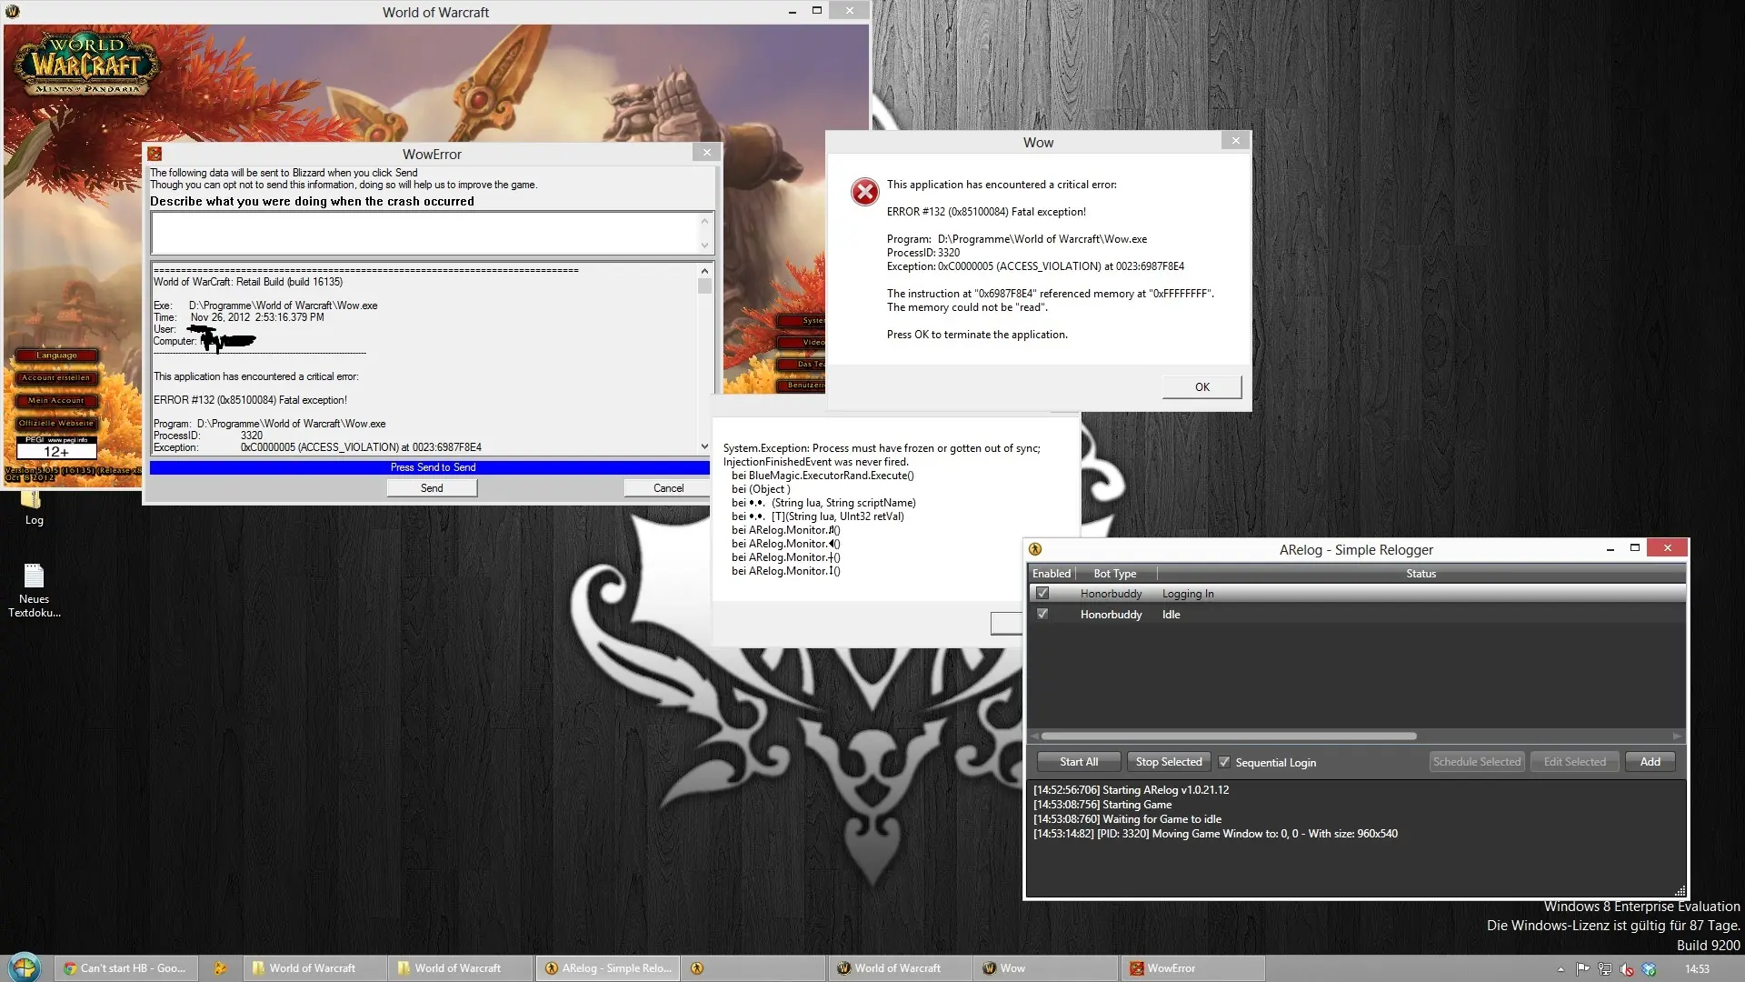Image resolution: width=1745 pixels, height=982 pixels.
Task: Click Send in WowError dialog
Action: click(x=432, y=488)
